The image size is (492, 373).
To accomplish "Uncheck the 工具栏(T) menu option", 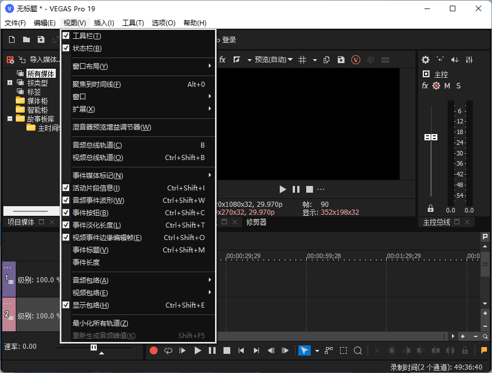I will [x=66, y=35].
